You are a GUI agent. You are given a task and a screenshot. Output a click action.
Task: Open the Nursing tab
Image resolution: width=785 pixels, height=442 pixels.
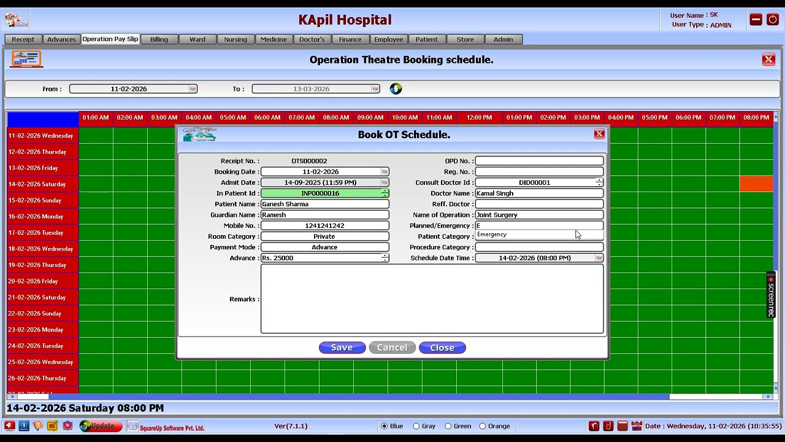[235, 39]
